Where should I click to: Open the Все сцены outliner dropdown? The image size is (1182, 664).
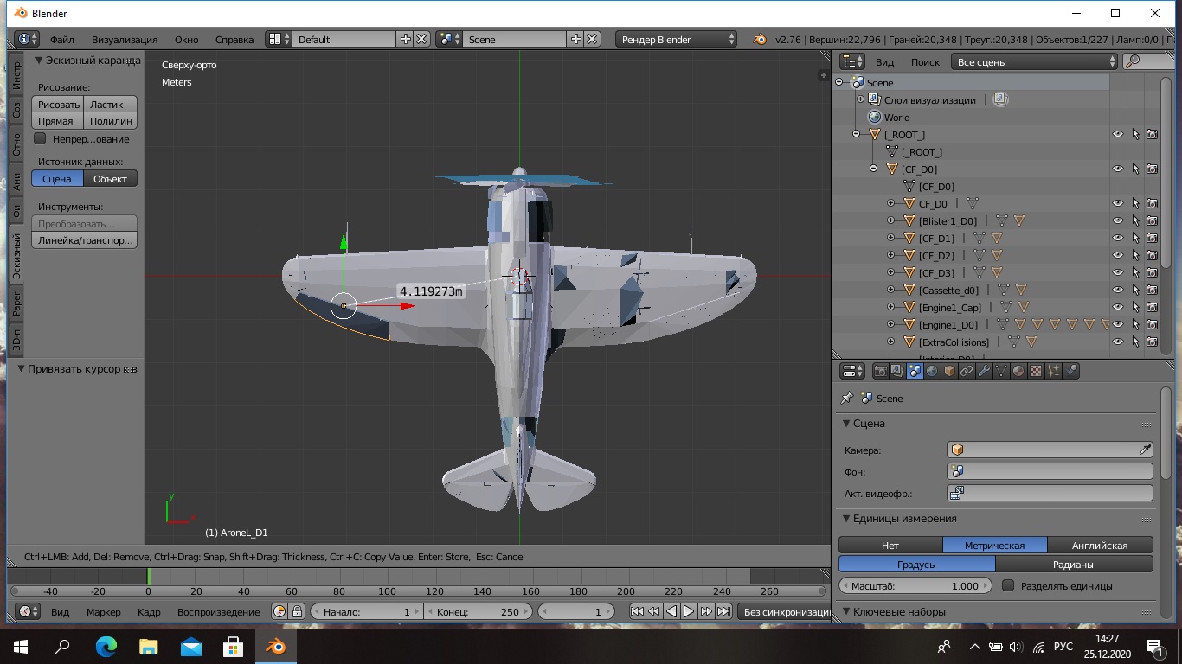pyautogui.click(x=1036, y=62)
